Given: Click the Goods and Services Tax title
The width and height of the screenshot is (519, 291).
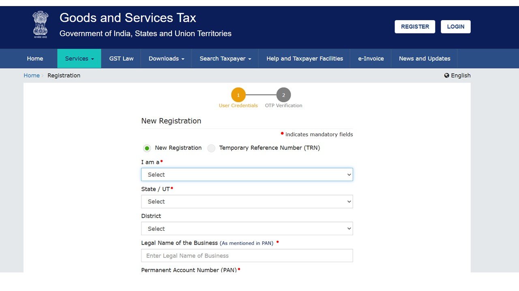Looking at the screenshot, I should (x=128, y=18).
